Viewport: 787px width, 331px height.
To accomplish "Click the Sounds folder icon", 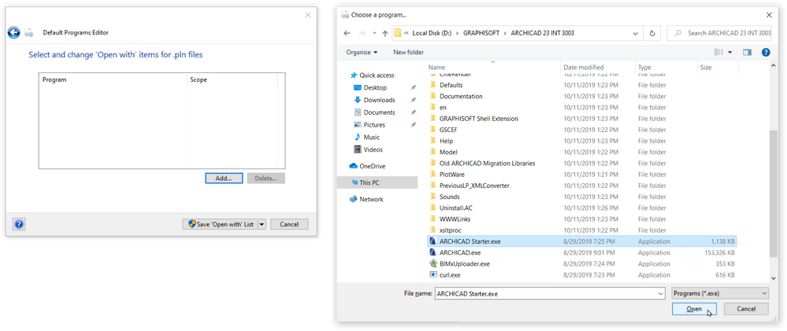I will click(x=433, y=197).
